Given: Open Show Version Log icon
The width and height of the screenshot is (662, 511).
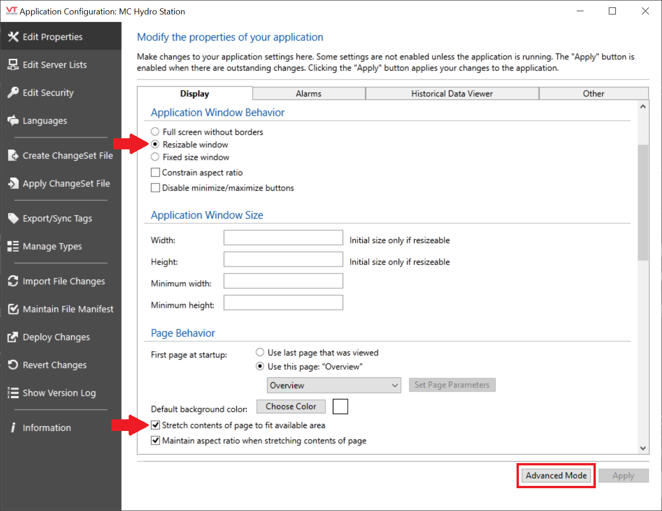Looking at the screenshot, I should click(13, 393).
